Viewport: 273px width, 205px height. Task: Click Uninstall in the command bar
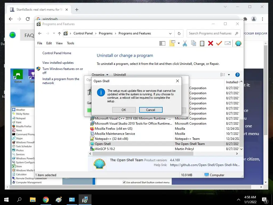(x=120, y=75)
